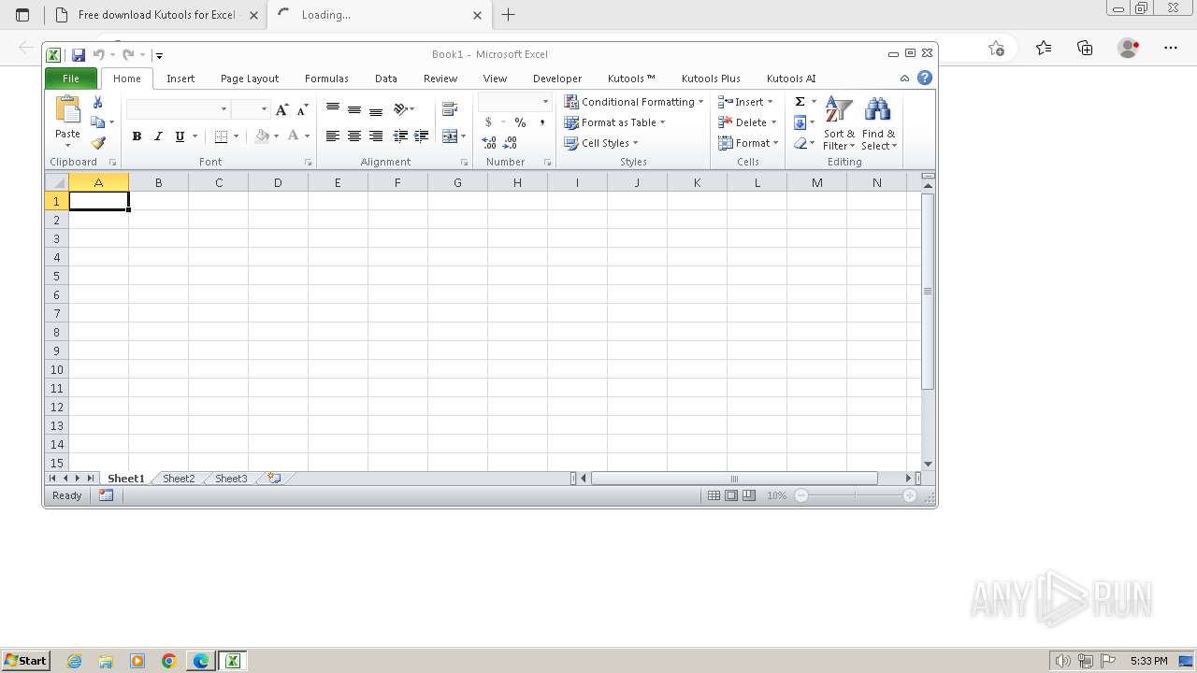Align cell text left
The width and height of the screenshot is (1197, 673).
[x=333, y=136]
